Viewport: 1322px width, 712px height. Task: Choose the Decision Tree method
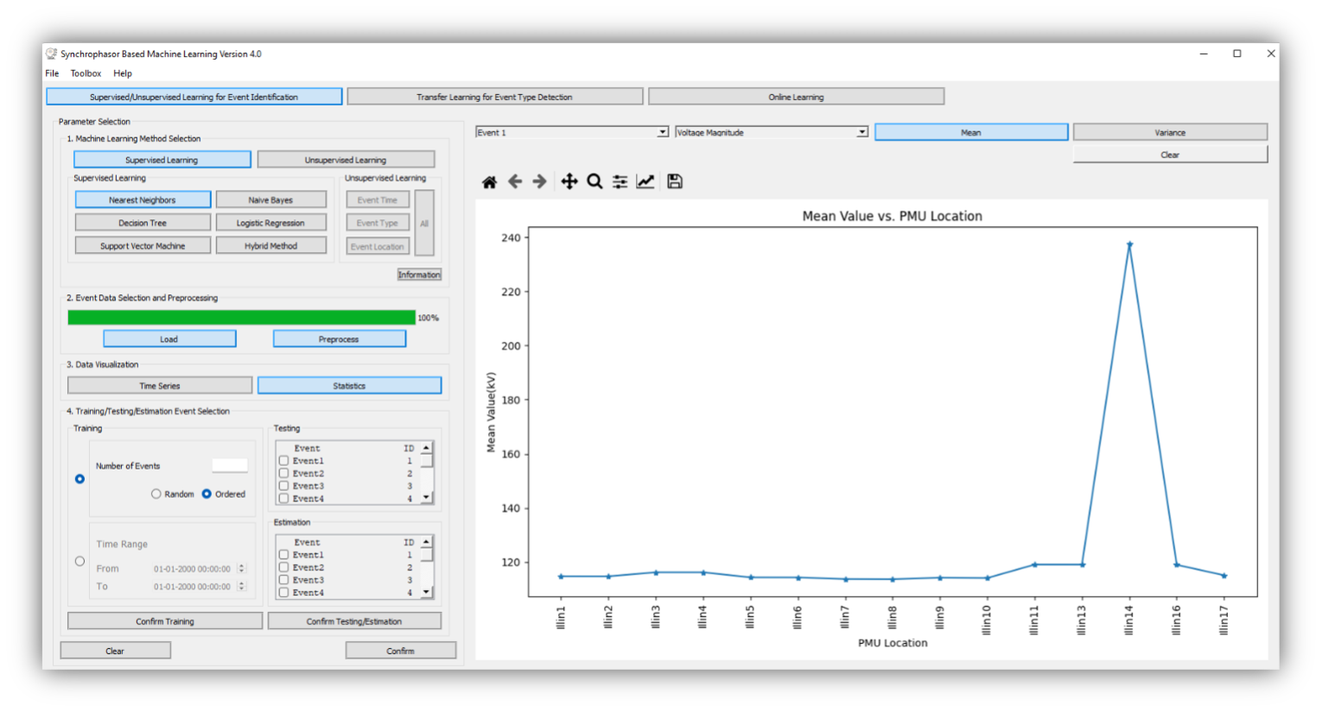coord(143,223)
